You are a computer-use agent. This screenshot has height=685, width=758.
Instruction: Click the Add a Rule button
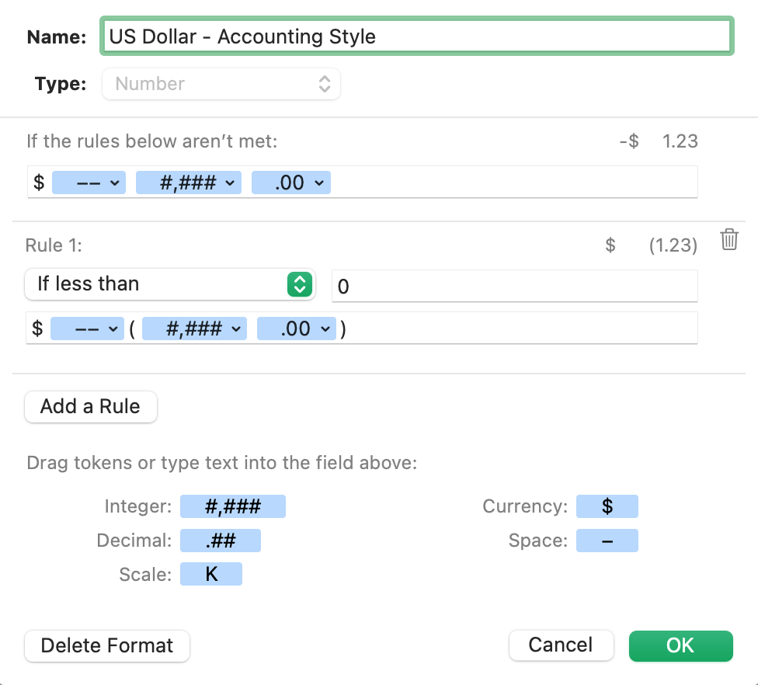pos(91,407)
